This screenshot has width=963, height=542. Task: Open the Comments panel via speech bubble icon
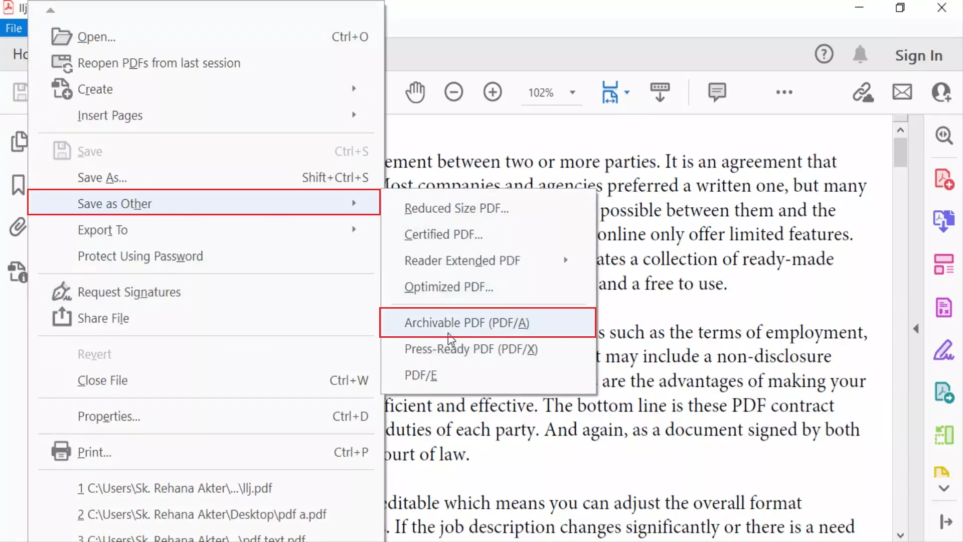[x=716, y=92]
